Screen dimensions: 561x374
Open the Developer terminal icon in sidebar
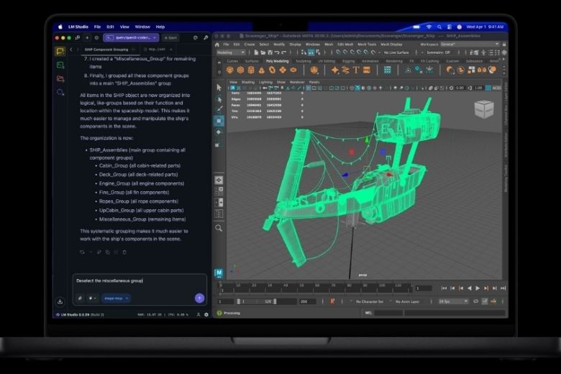point(60,65)
